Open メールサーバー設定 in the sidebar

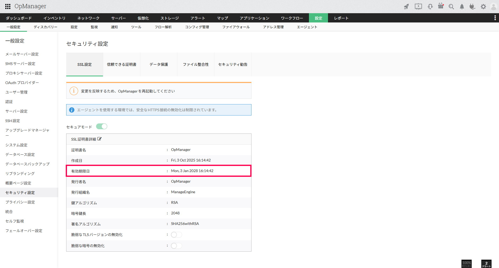pos(22,54)
